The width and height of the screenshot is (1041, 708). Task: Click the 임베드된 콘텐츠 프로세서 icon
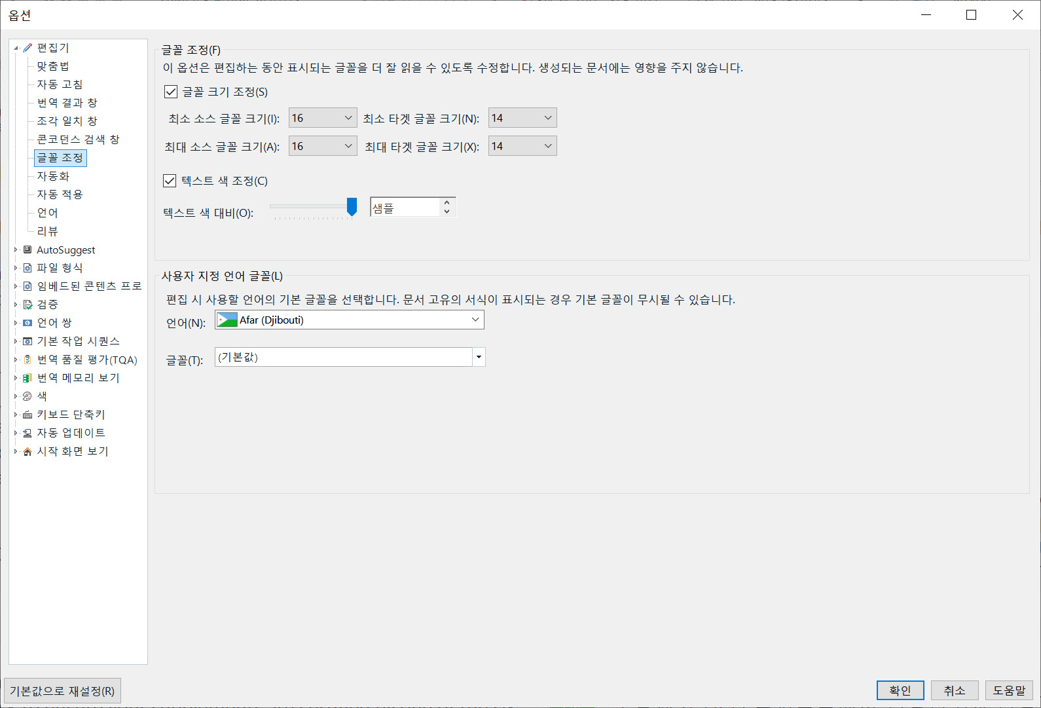[27, 286]
